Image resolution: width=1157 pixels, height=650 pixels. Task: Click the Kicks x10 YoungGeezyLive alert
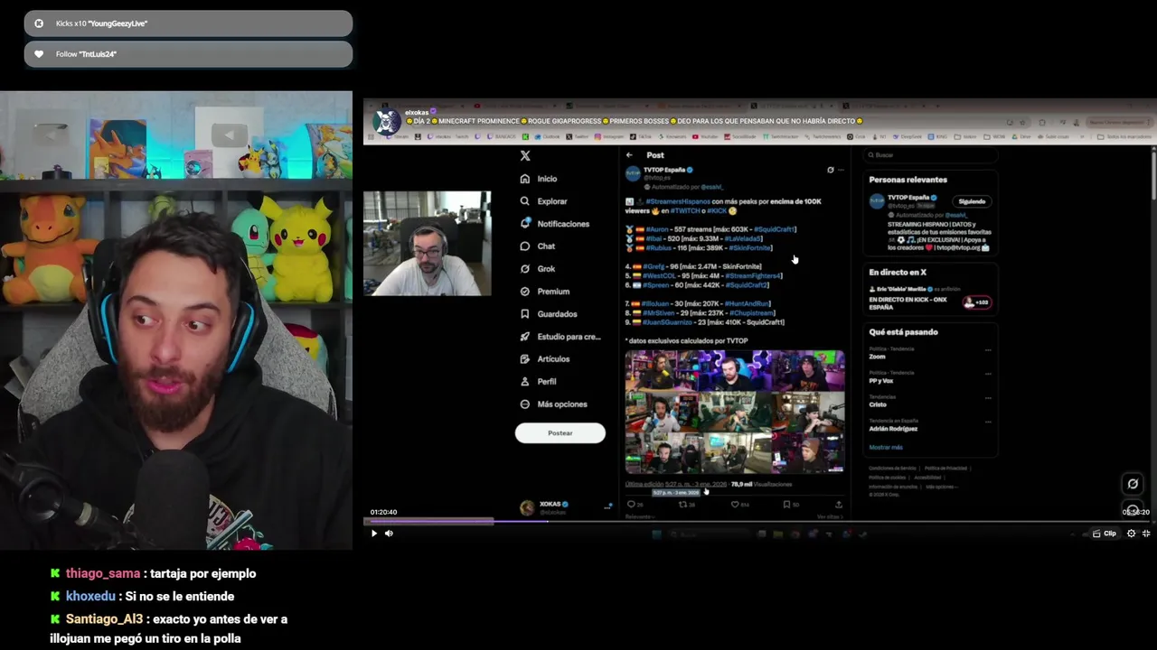pos(188,23)
